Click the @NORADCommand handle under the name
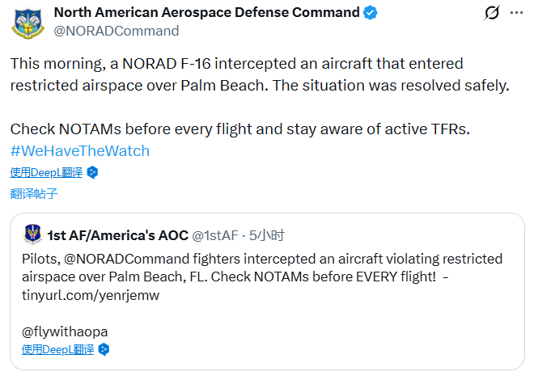Screen dimensions: 534x380 (116, 31)
